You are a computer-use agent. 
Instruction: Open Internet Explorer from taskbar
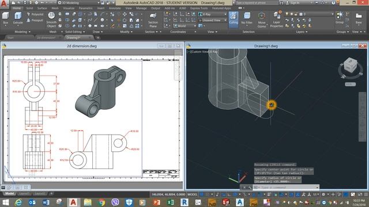coord(18,202)
